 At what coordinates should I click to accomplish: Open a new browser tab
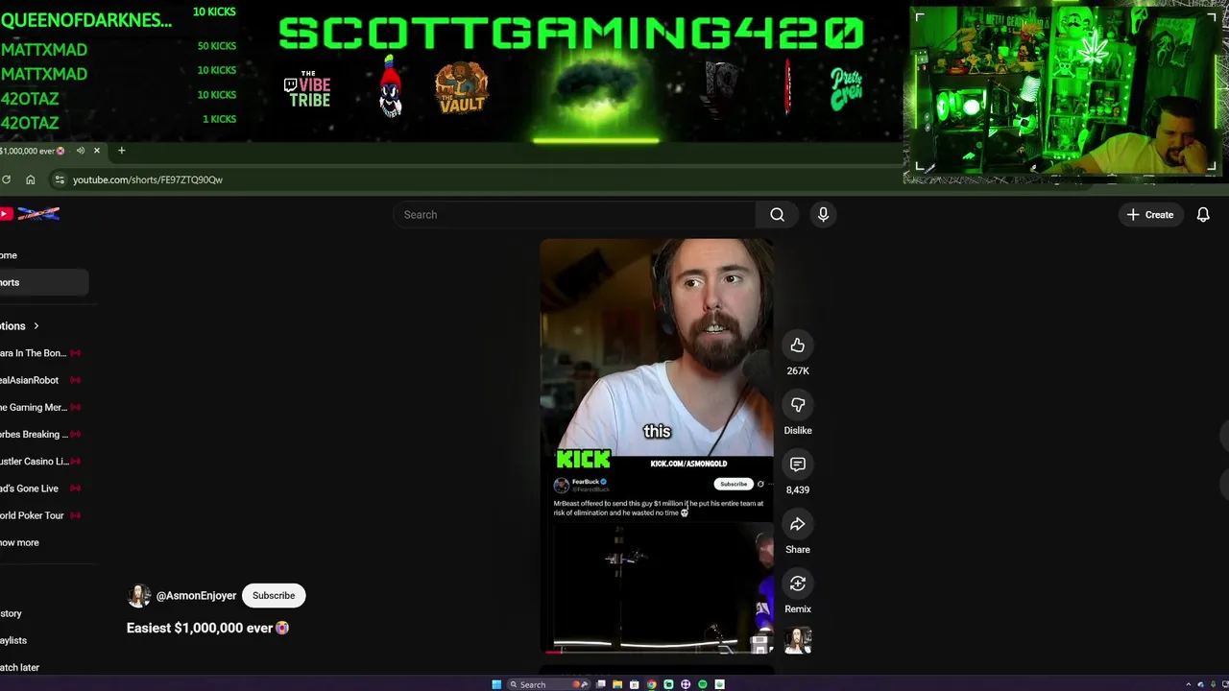pyautogui.click(x=121, y=151)
